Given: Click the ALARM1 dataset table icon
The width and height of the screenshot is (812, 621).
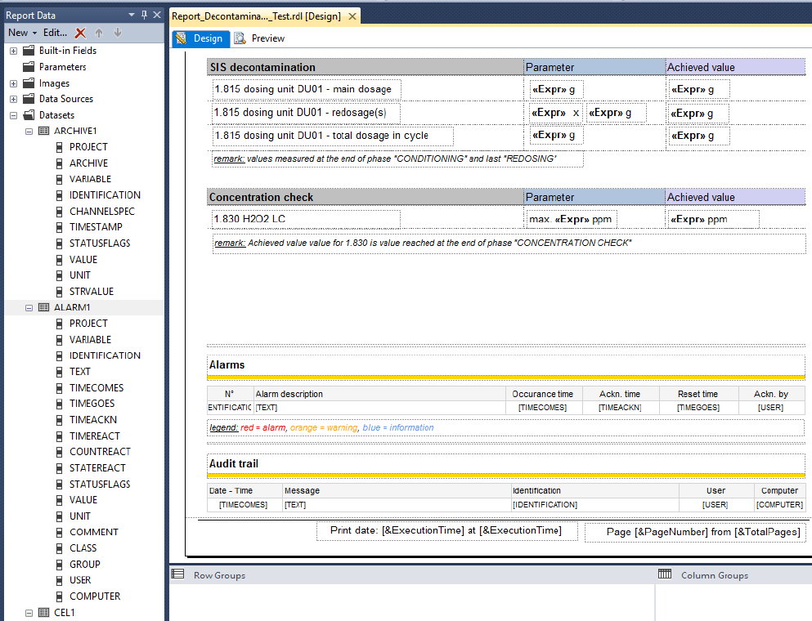Looking at the screenshot, I should pos(43,308).
